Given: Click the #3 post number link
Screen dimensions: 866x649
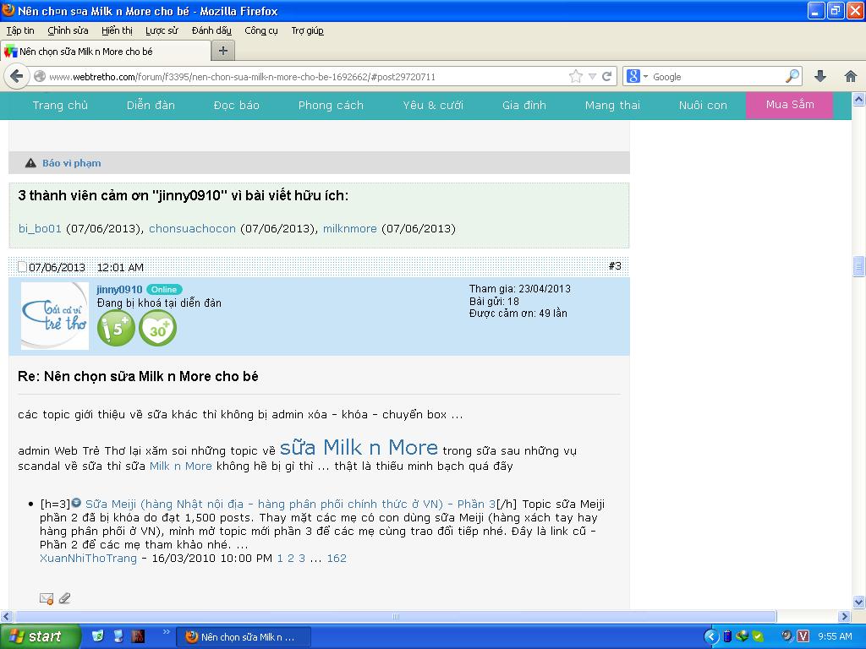Looking at the screenshot, I should click(x=615, y=266).
